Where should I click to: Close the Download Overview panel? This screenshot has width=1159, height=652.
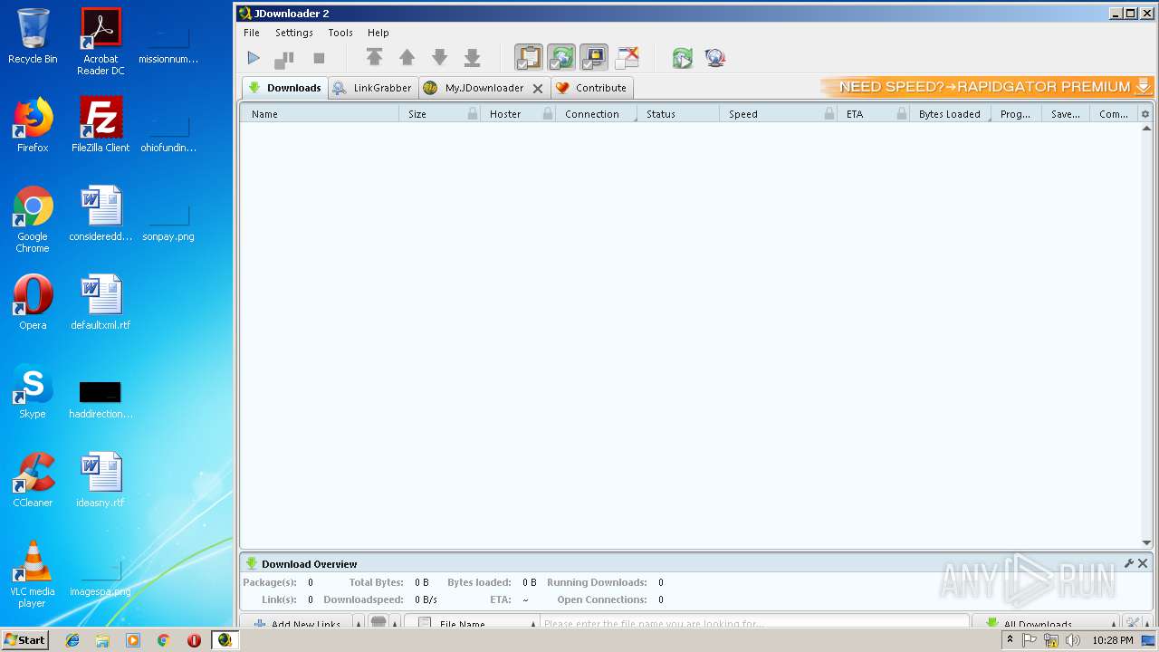tap(1143, 563)
